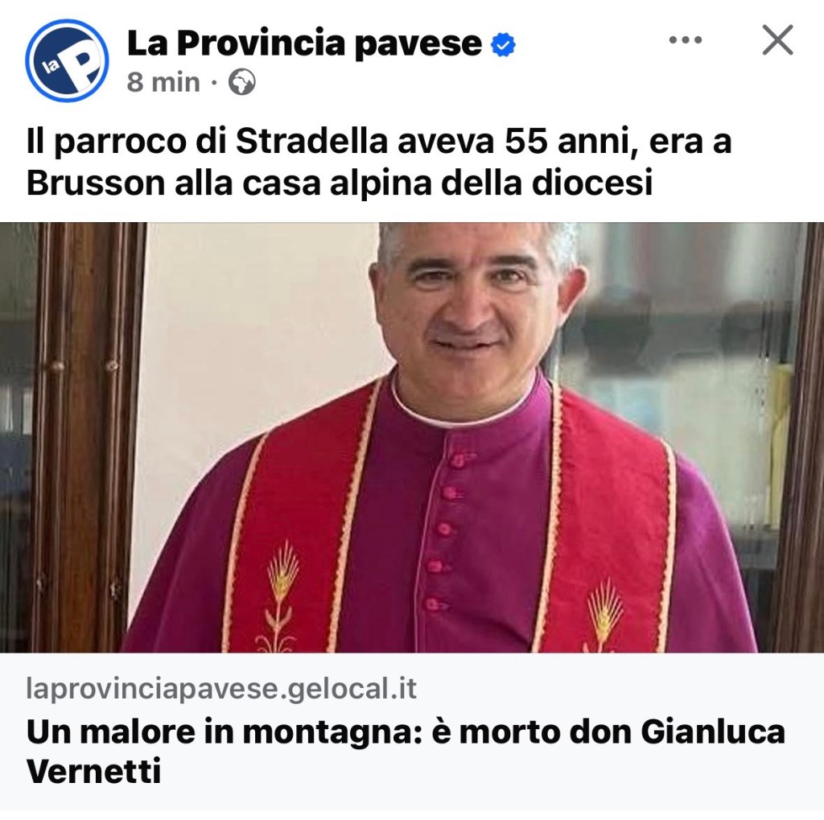Screen dimensions: 824x820
Task: Open the laprovinciapavese.gelocal.it domain link
Action: pos(221,689)
